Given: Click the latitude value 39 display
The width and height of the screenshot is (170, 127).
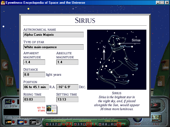Looking at the screenshot, I should tap(80, 124).
